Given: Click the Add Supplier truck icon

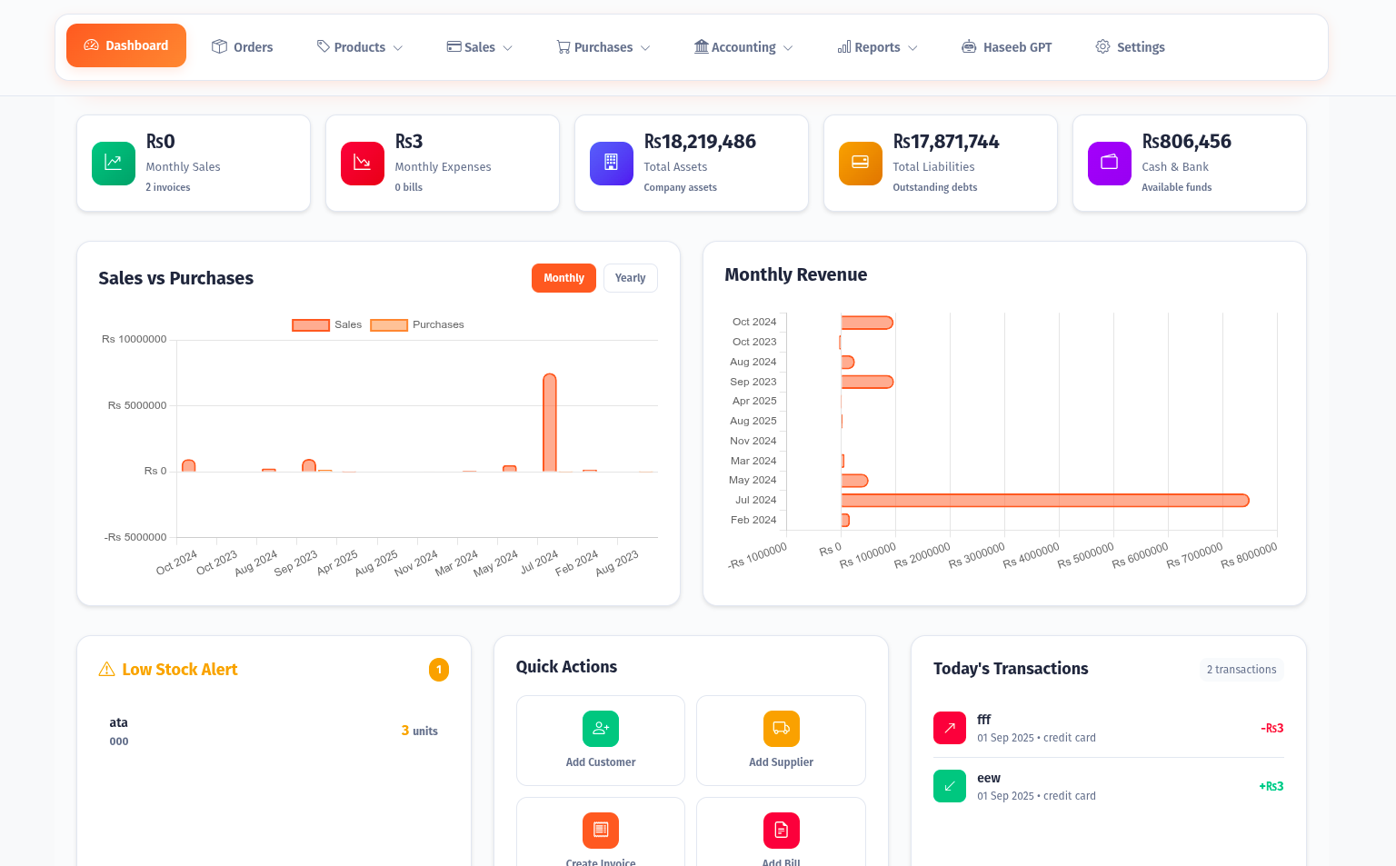Looking at the screenshot, I should coord(781,728).
